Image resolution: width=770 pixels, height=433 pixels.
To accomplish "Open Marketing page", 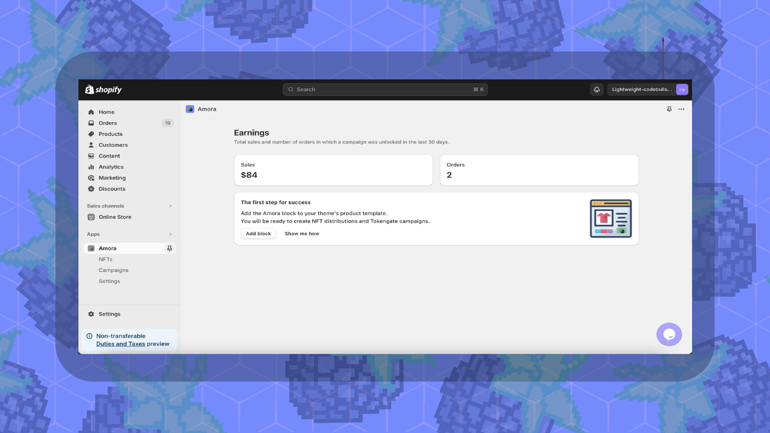I will [x=112, y=178].
